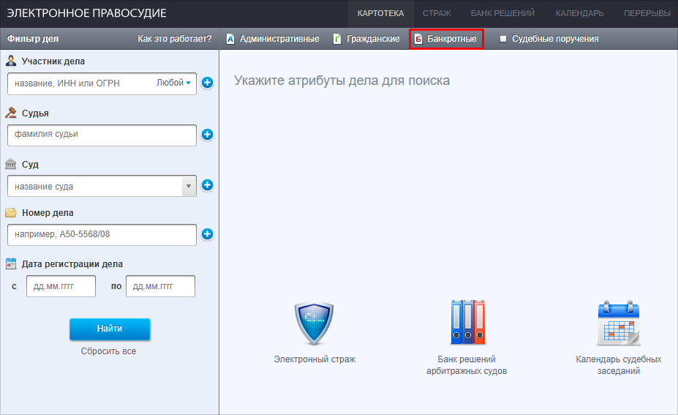Select Гражданские case type filter

[x=367, y=39]
